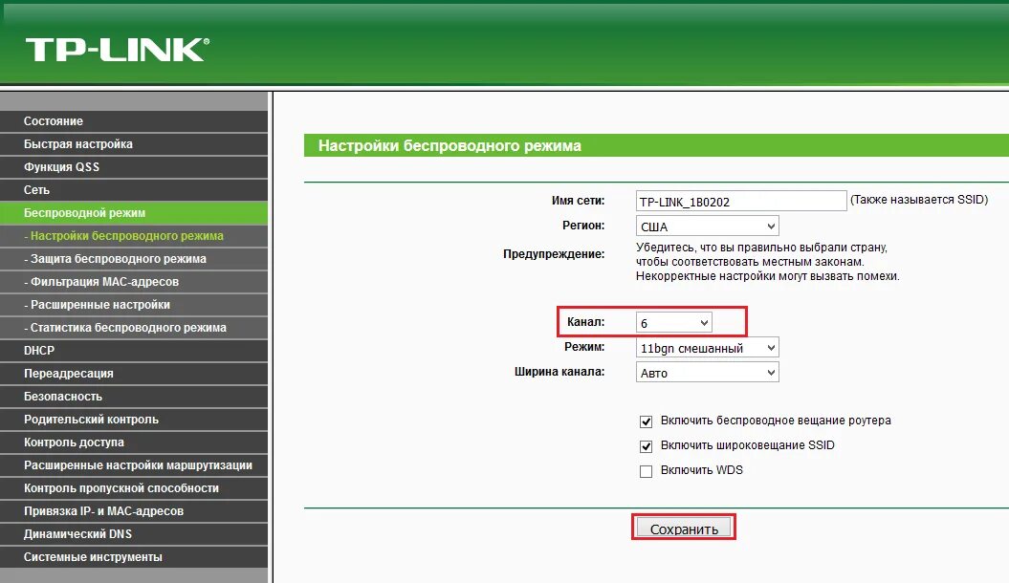Toggle Включить широковещание SSID checkbox
The height and width of the screenshot is (583, 1009).
click(x=647, y=446)
